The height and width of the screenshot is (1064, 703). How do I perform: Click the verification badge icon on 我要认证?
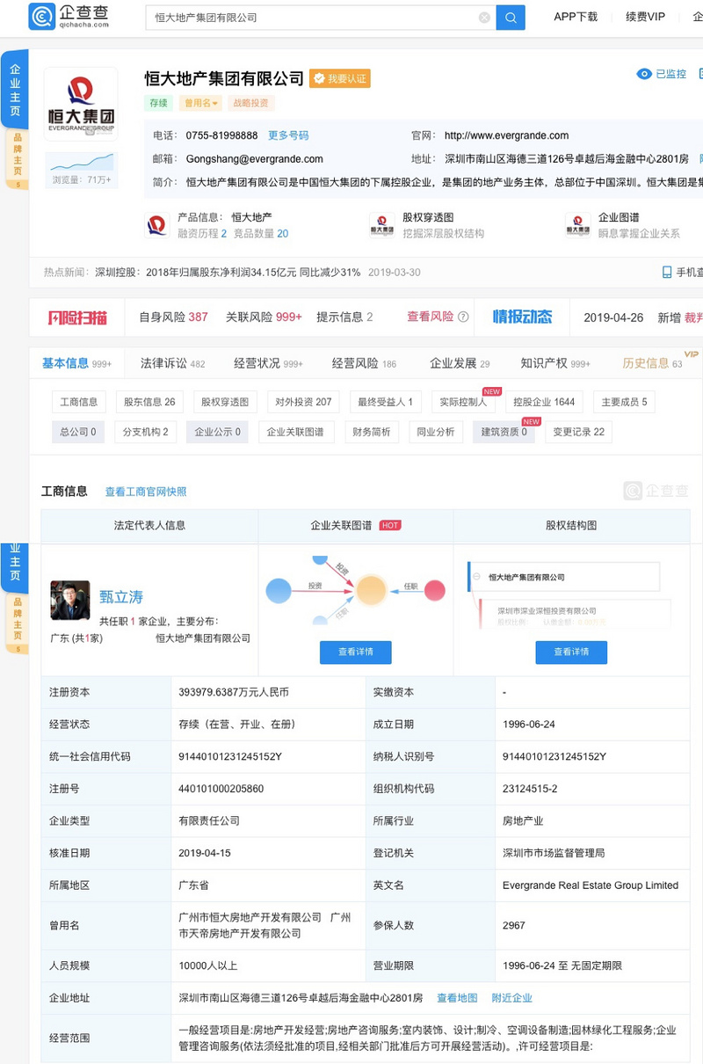click(x=318, y=79)
